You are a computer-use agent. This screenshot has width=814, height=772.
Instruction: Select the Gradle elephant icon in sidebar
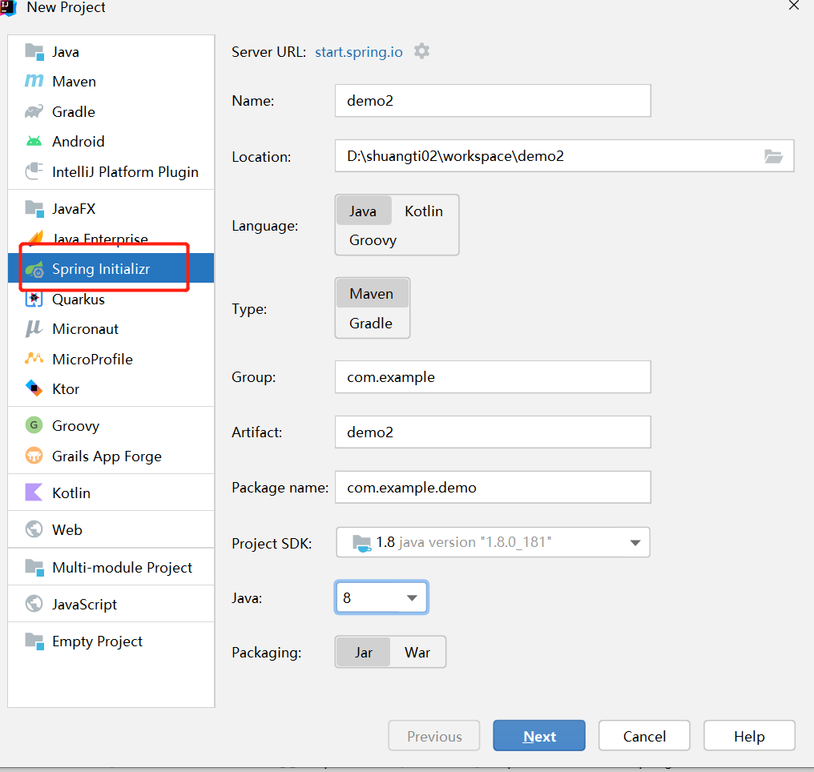(x=34, y=112)
